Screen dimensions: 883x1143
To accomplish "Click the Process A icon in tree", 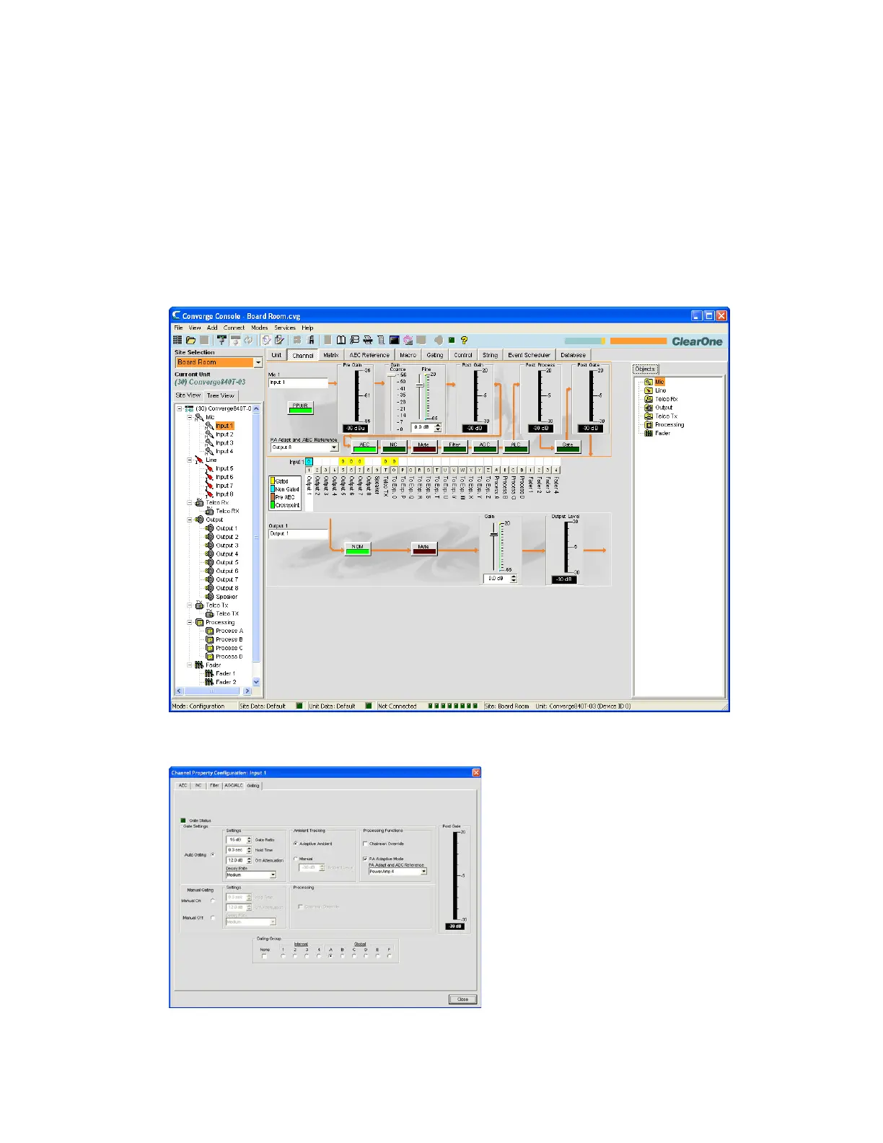I will click(209, 631).
